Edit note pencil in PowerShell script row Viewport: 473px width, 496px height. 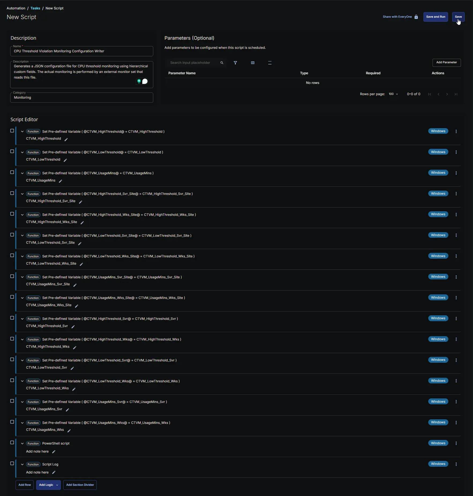54,452
